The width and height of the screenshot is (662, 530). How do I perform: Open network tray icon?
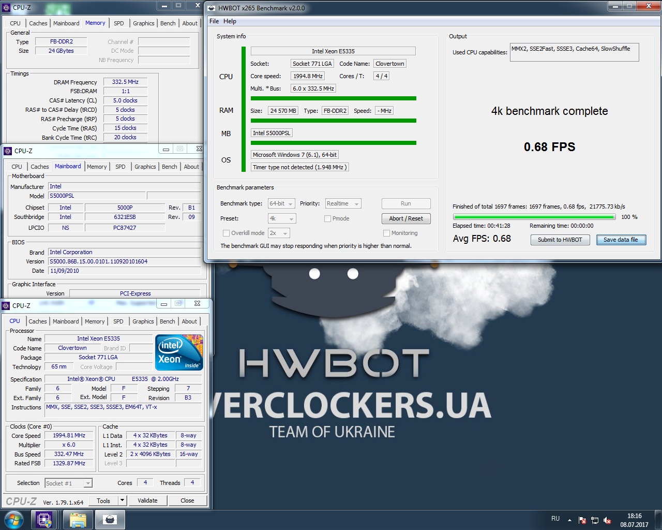pos(595,520)
